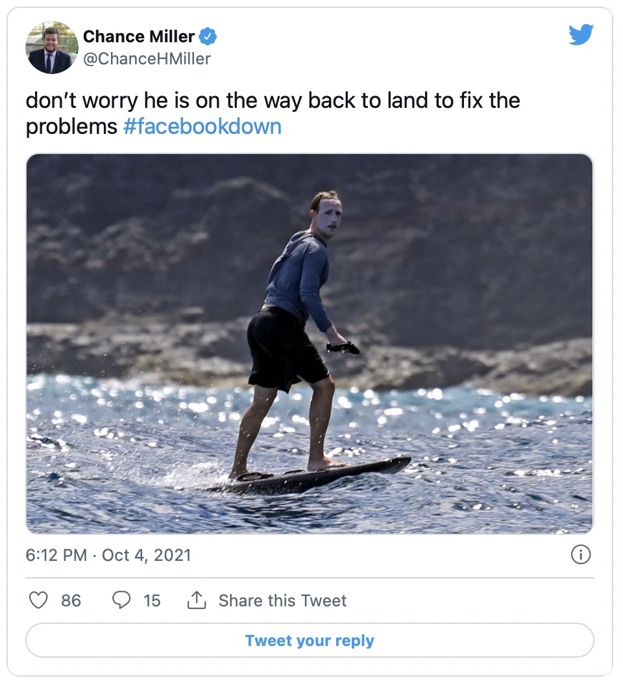Screen dimensions: 623x685
Task: Click the Share this Tweet label
Action: pyautogui.click(x=282, y=601)
